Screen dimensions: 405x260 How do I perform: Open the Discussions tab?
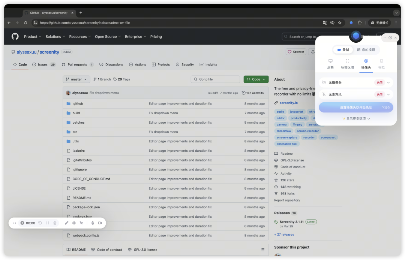click(111, 64)
